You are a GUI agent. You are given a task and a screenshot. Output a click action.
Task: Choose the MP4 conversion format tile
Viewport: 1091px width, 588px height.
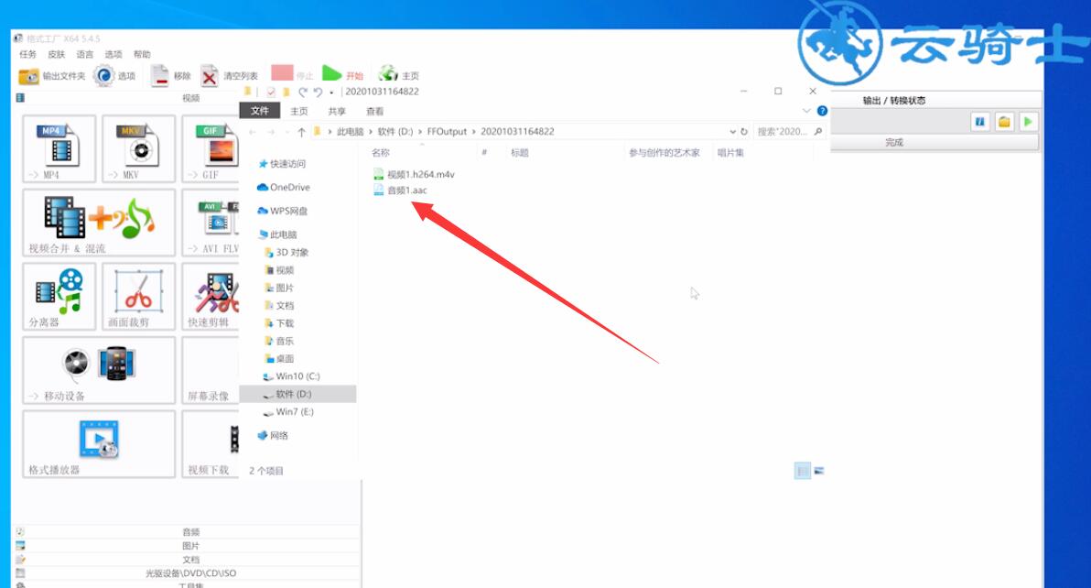[x=59, y=149]
